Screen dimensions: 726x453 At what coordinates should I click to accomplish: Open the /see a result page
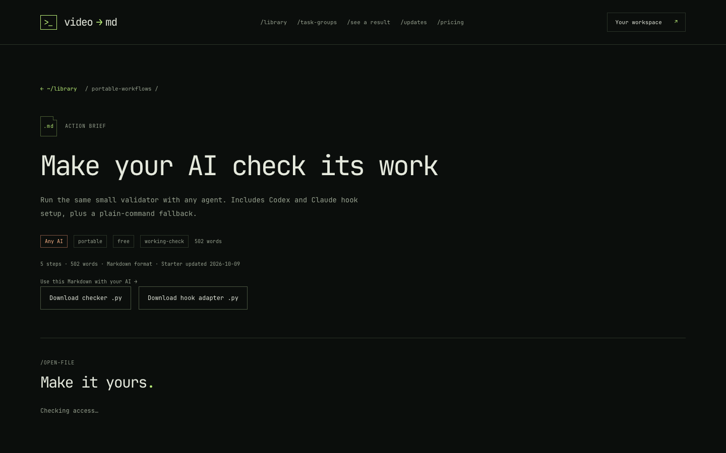[x=369, y=22]
